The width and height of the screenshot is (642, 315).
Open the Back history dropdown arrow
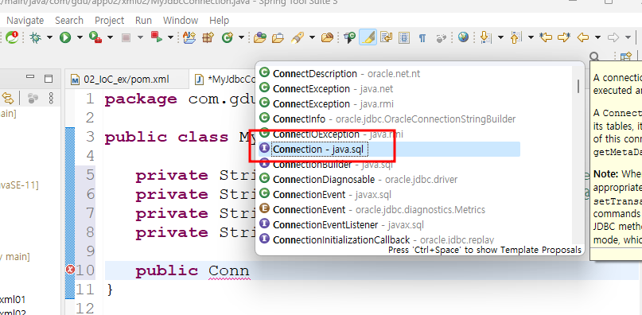(597, 37)
